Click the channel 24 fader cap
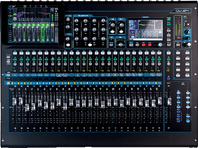Image resolution: width=198 pixels, height=148 pixels. (160, 101)
